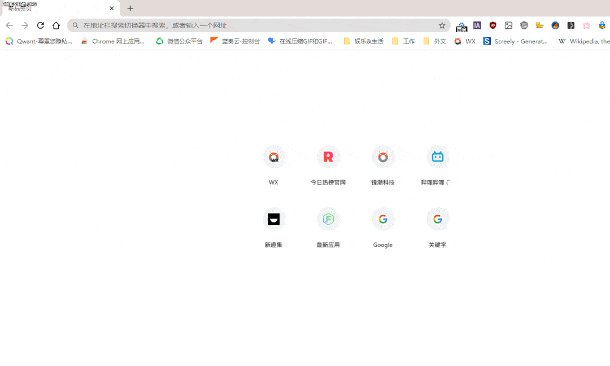Open the 哔哩哔哩 shortcut tile
Image resolution: width=610 pixels, height=366 pixels.
tap(437, 158)
